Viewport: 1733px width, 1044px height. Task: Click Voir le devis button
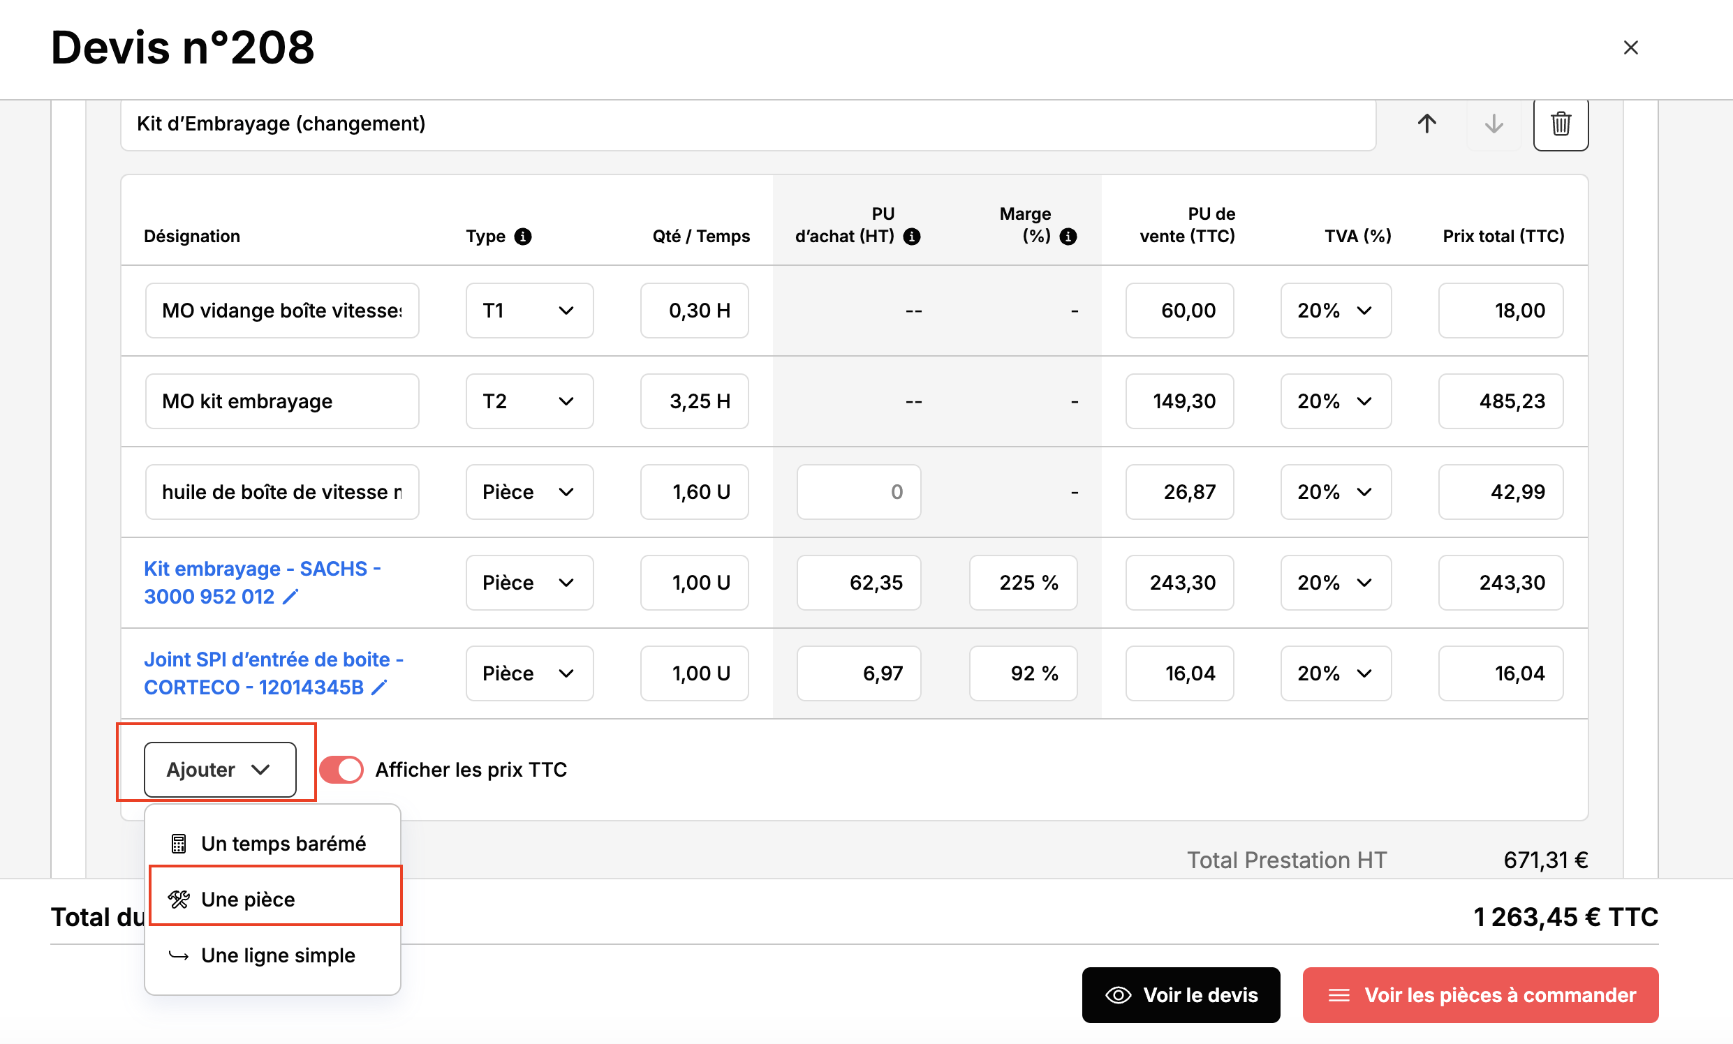pos(1181,994)
